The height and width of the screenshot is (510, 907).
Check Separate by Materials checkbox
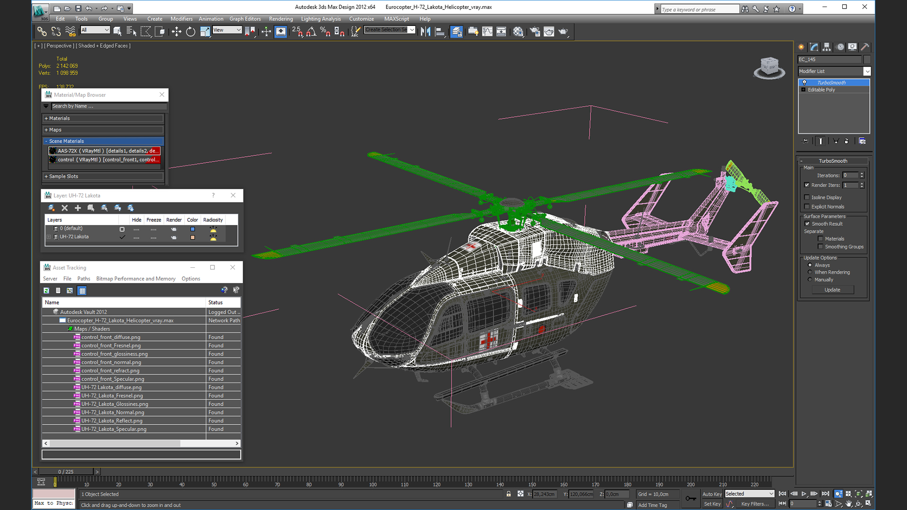tap(821, 239)
